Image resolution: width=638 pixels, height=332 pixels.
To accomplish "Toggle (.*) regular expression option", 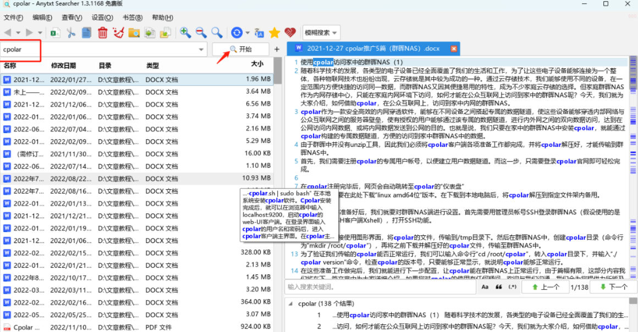I will point(513,287).
